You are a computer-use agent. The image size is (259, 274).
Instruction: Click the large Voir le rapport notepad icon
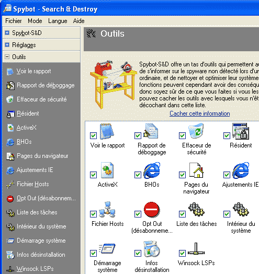tap(107, 131)
